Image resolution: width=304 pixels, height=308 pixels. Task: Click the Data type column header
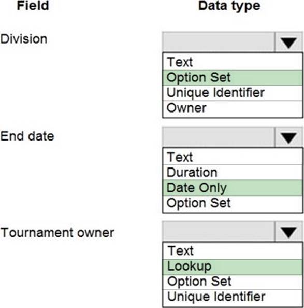pyautogui.click(x=229, y=6)
